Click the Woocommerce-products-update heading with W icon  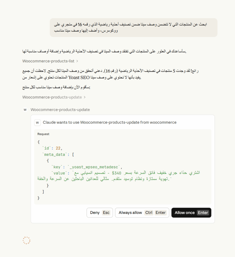[x=60, y=110]
